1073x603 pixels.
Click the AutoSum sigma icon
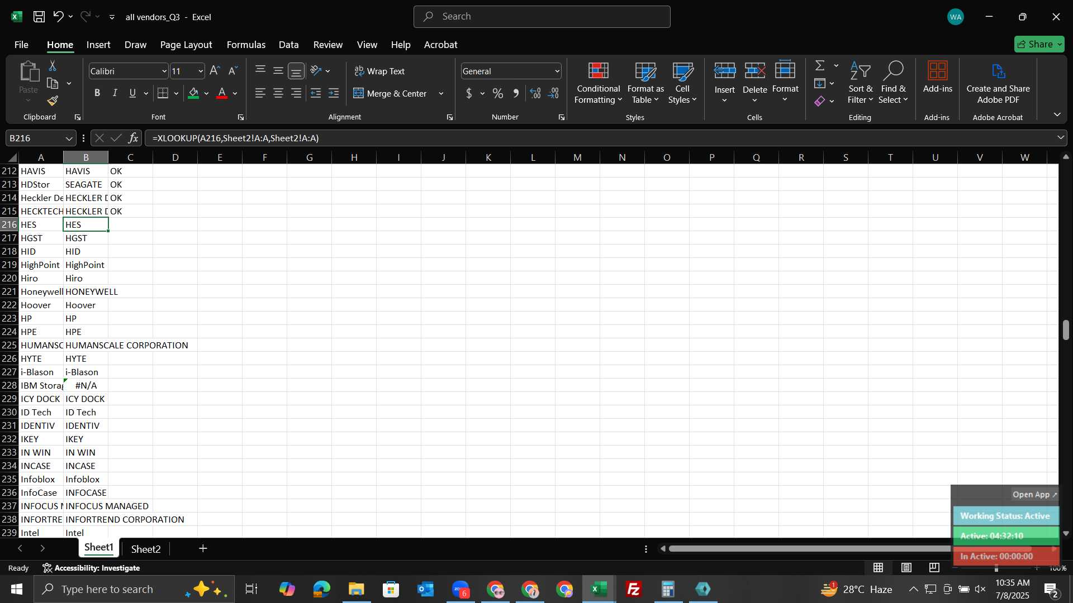820,66
